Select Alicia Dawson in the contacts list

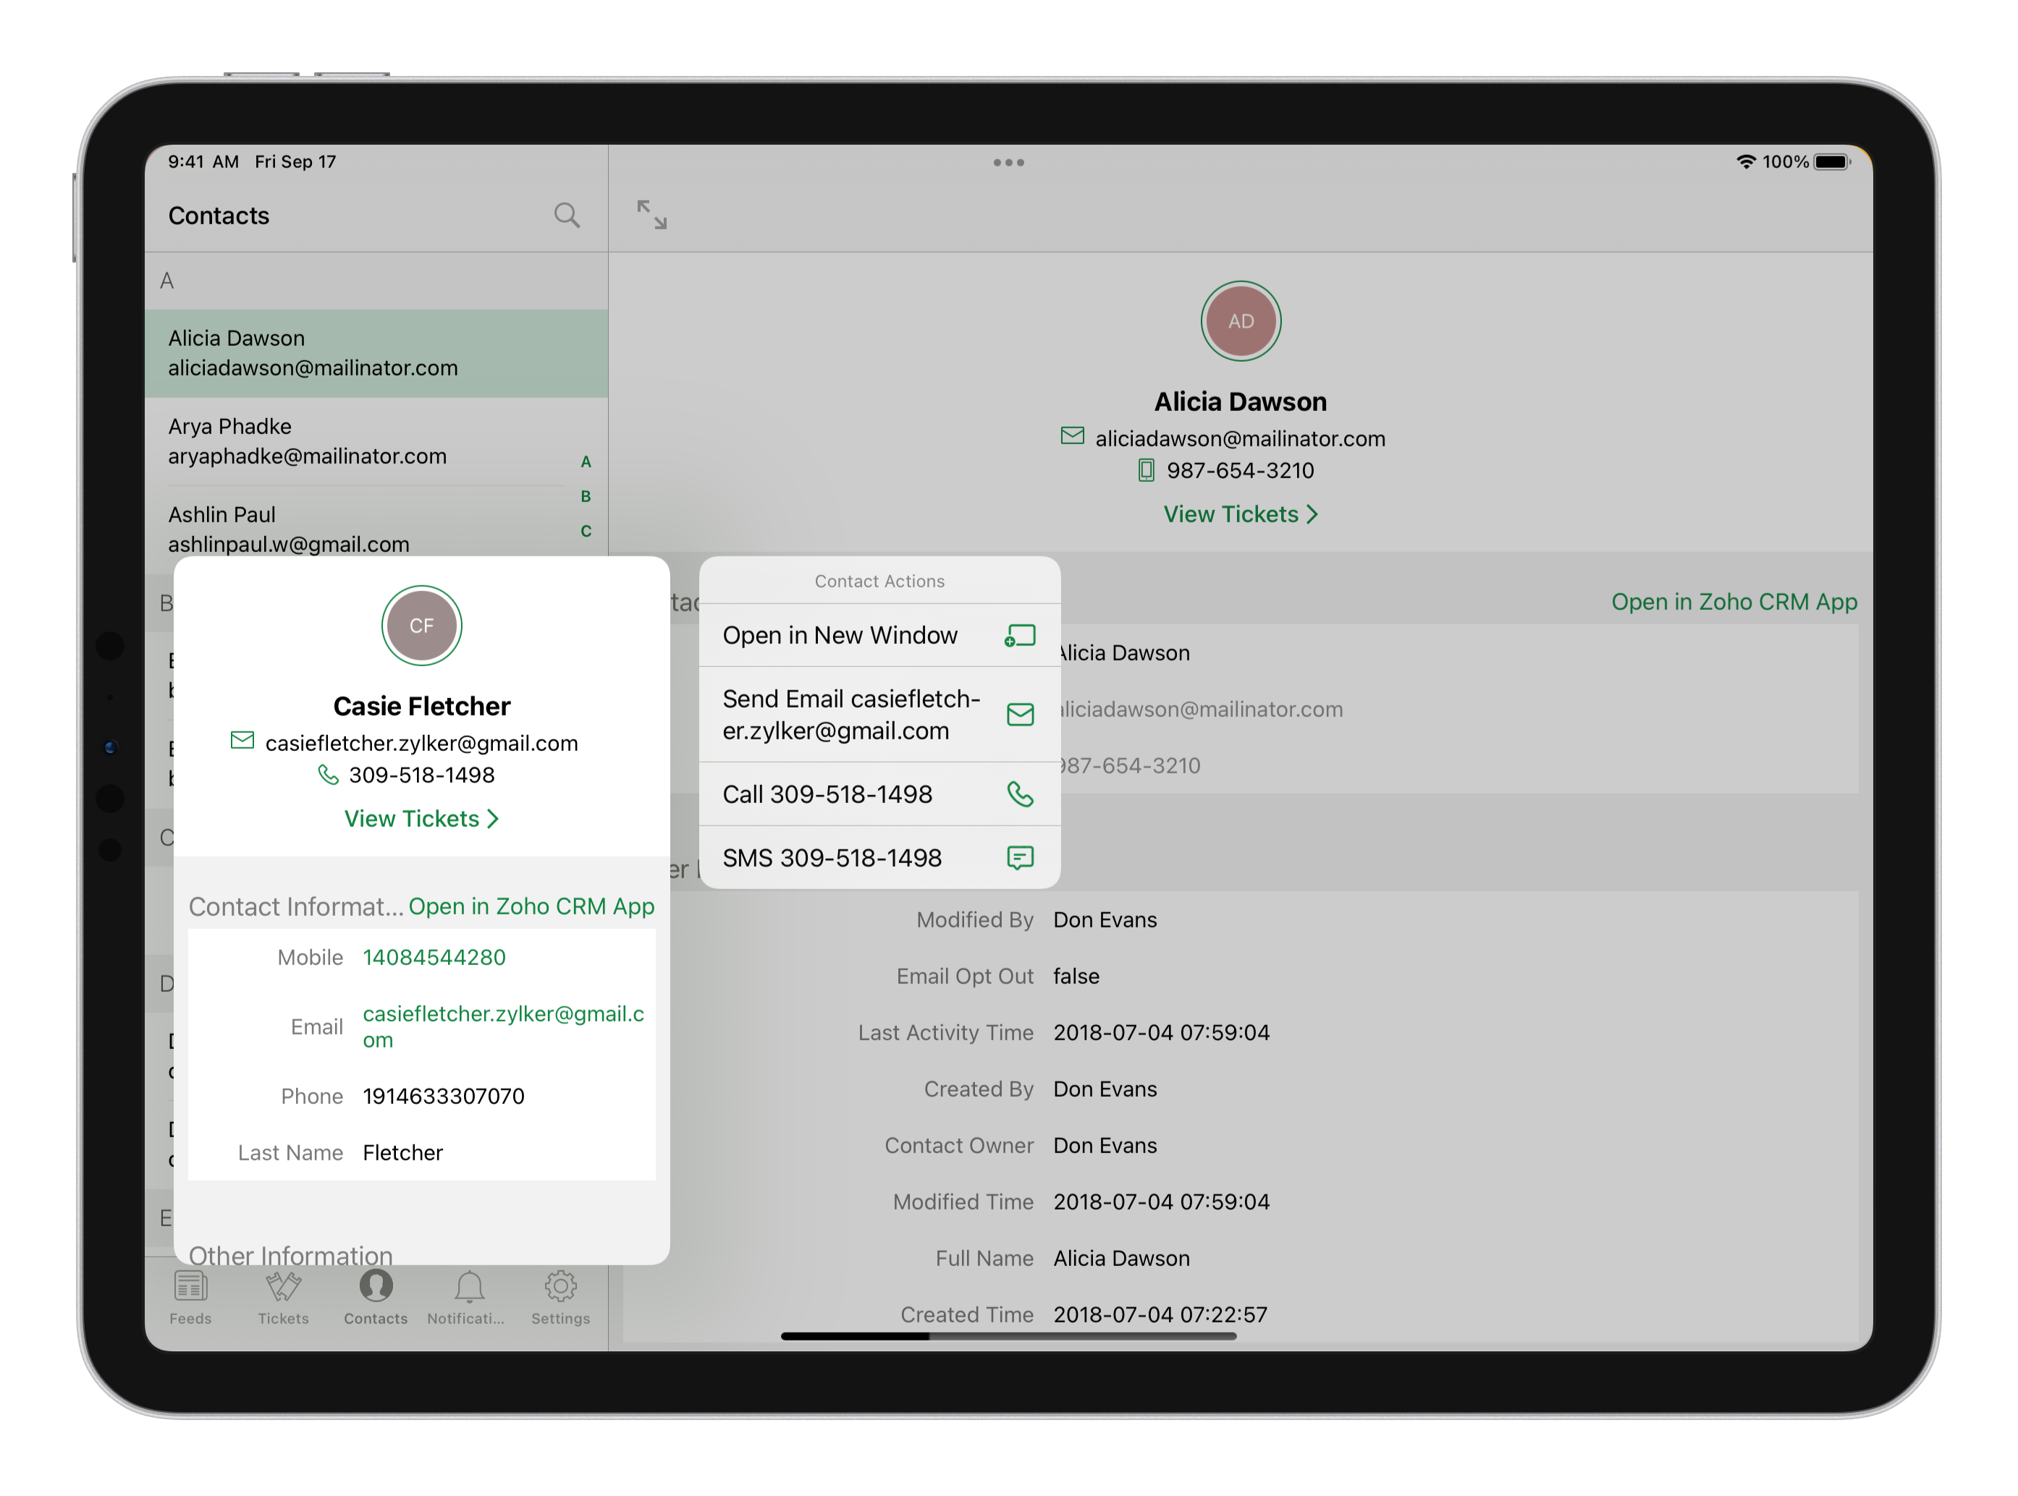point(313,353)
